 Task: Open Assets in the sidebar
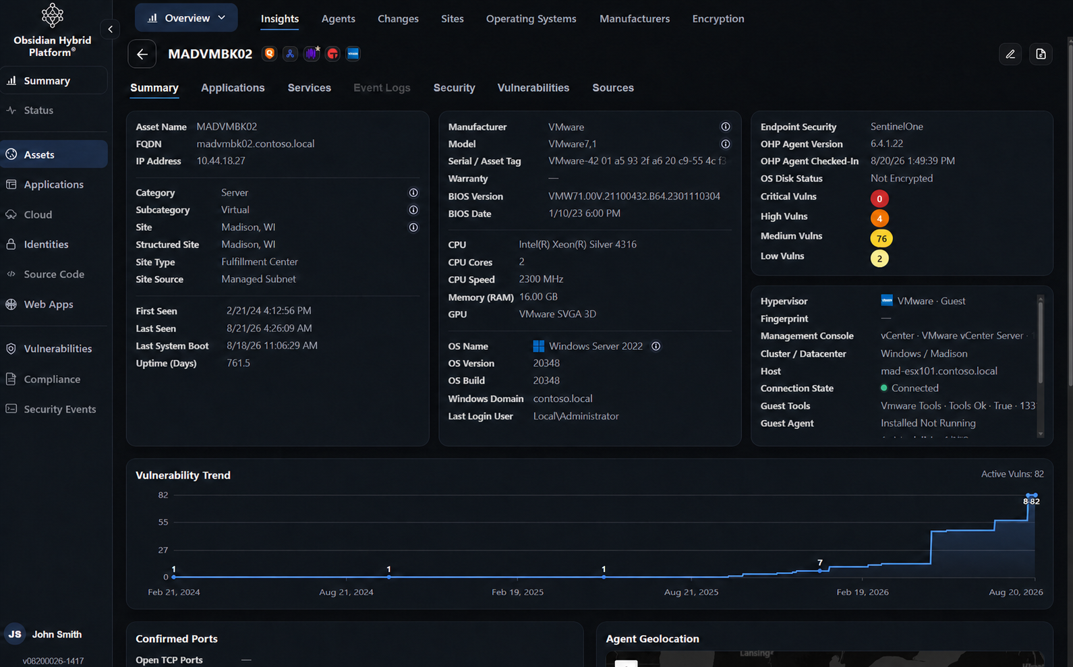pos(54,154)
